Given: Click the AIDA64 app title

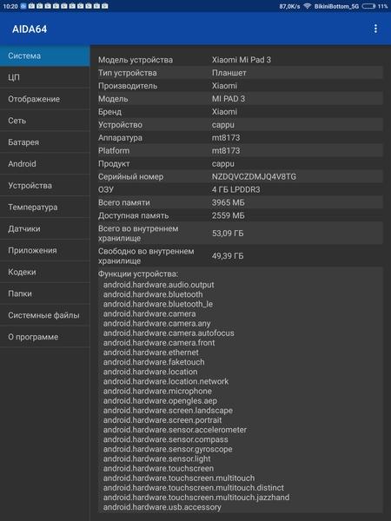Looking at the screenshot, I should (x=30, y=30).
